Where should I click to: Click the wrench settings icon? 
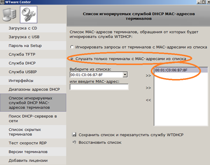28,15
